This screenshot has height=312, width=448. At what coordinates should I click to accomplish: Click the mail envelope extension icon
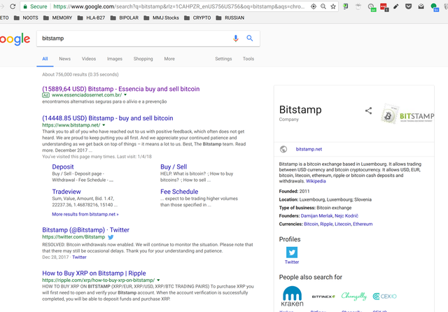coord(421,6)
